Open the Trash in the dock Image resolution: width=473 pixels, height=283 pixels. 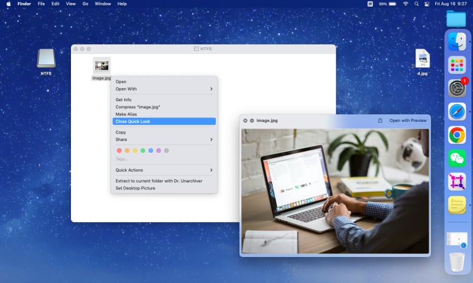[x=456, y=262]
